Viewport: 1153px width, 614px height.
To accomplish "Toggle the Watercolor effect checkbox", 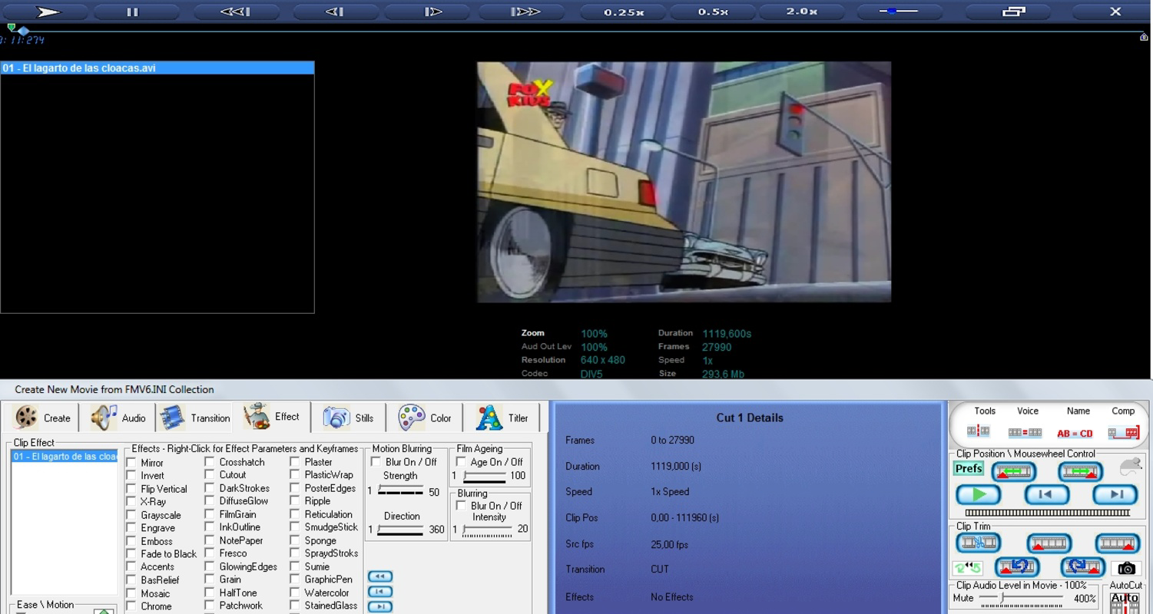I will [x=295, y=593].
